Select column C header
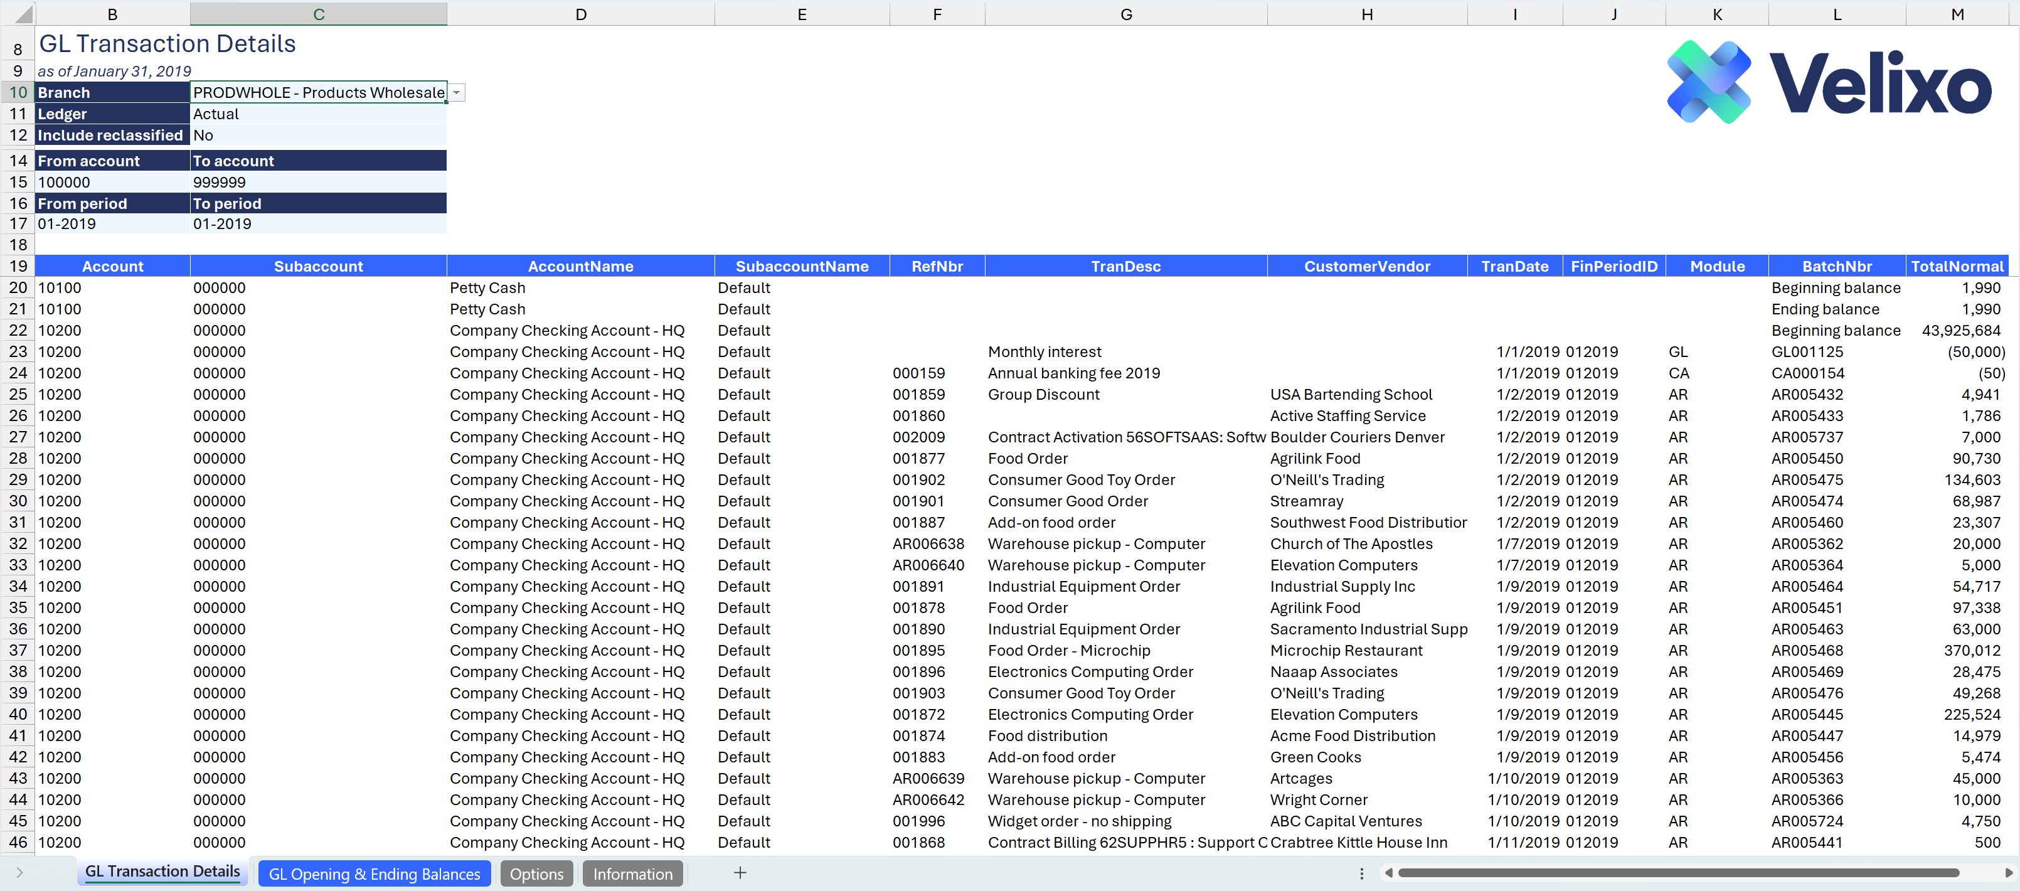Viewport: 2020px width, 891px height. pyautogui.click(x=319, y=14)
